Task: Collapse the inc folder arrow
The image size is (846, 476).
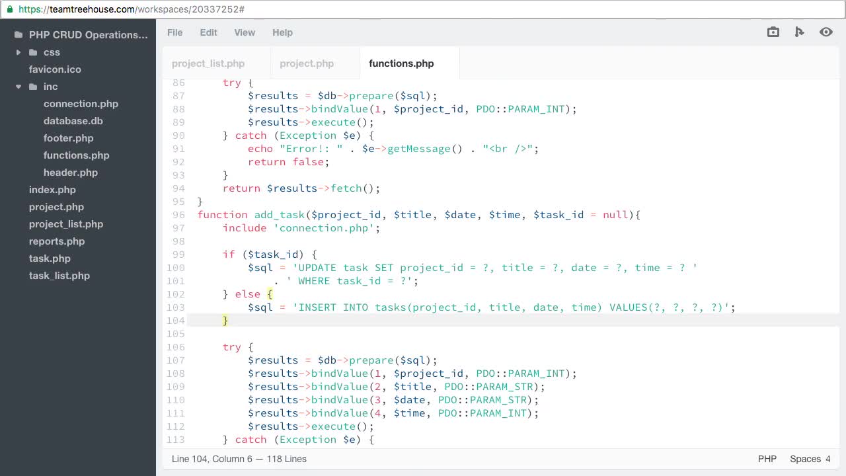Action: click(x=18, y=87)
